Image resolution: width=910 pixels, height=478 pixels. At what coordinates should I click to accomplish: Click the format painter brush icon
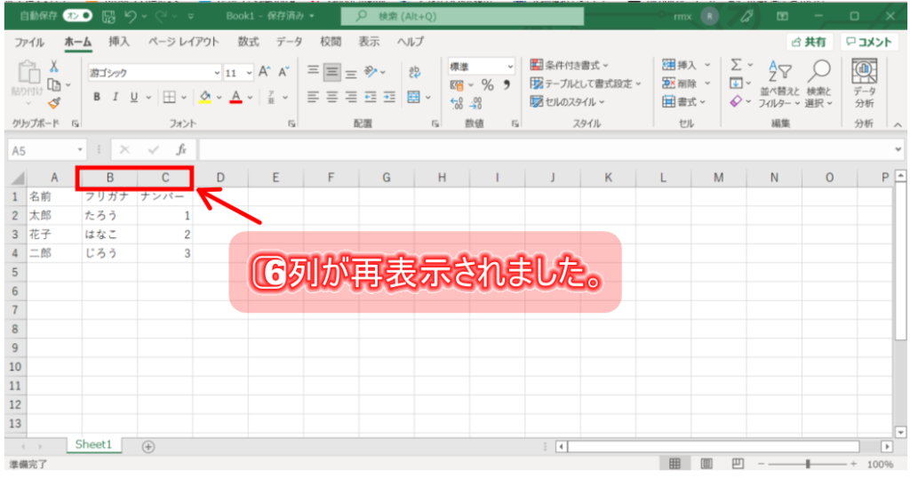point(54,104)
